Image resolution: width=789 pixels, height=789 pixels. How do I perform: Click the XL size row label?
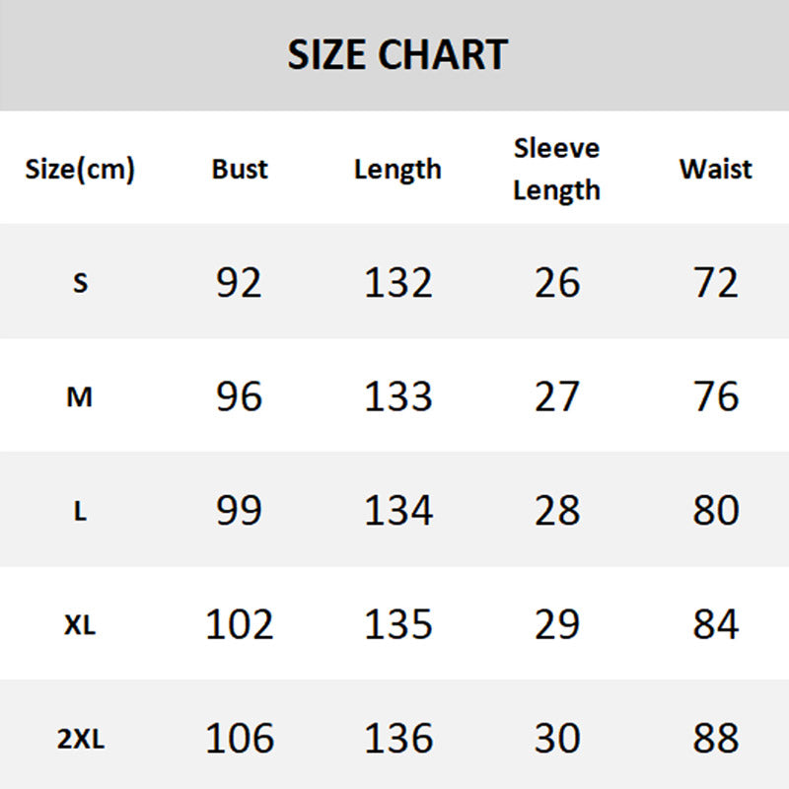[80, 625]
